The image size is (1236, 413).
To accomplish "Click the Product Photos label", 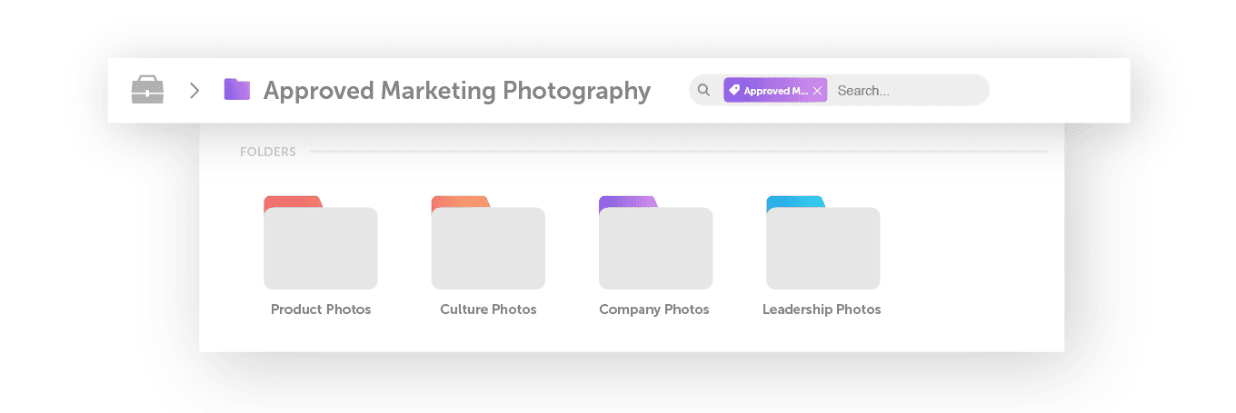I will [321, 310].
